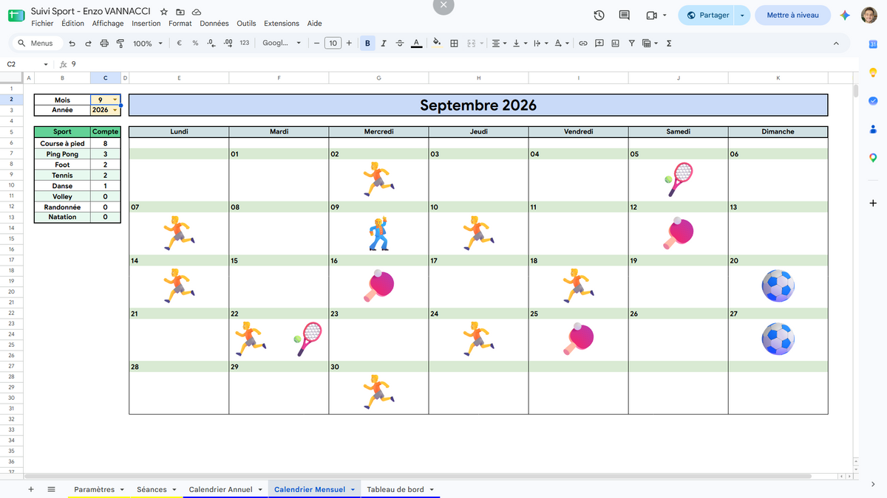Screen dimensions: 887x498
Task: Star the Suivi Sport document
Action: point(163,12)
